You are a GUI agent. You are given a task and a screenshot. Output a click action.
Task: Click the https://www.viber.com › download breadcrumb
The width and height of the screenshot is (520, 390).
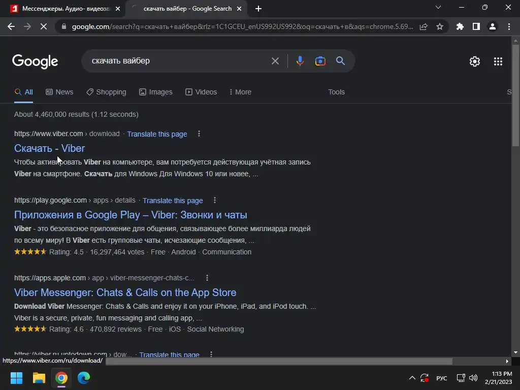click(67, 134)
